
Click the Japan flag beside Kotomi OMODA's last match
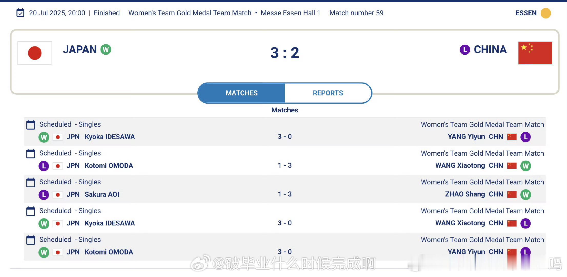tap(58, 252)
